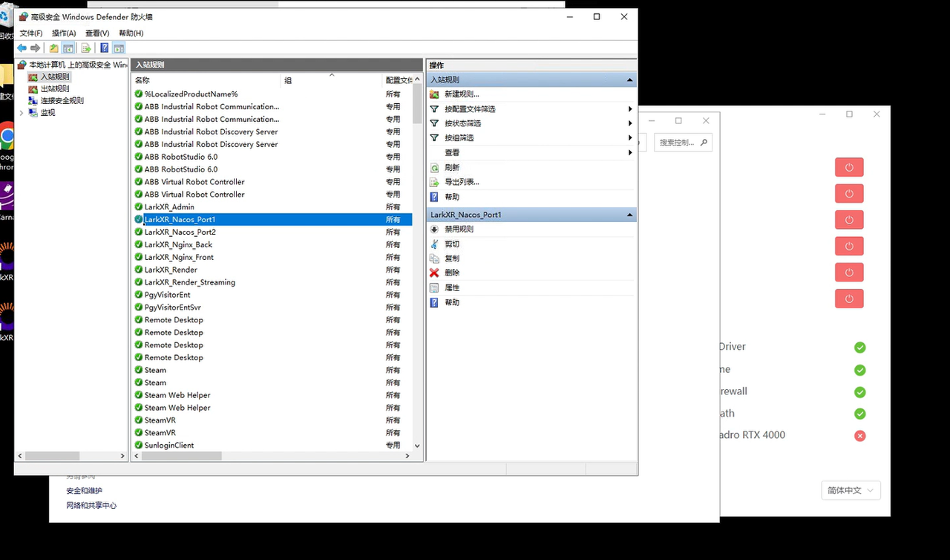Click the search magnifier in control panel window
Screen dimensions: 950x560
[704, 142]
